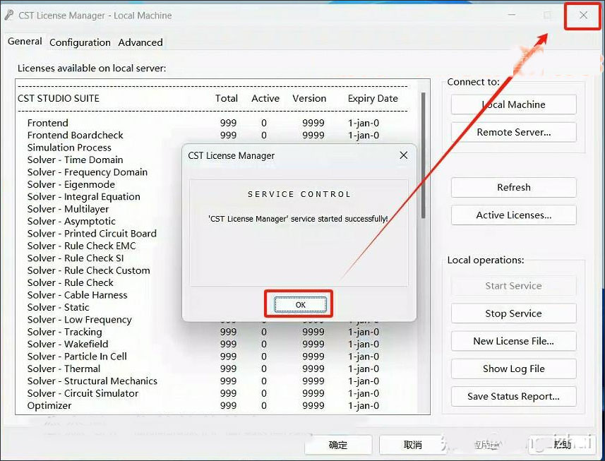Click the Active column header
This screenshot has width=605, height=461.
(265, 98)
